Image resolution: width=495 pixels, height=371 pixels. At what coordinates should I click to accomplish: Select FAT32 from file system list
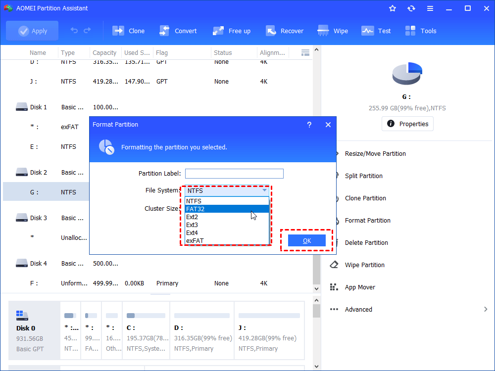pos(227,209)
